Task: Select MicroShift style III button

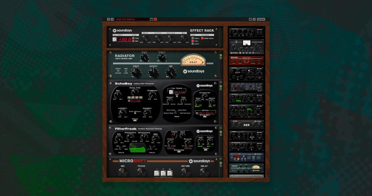Action: [170, 173]
